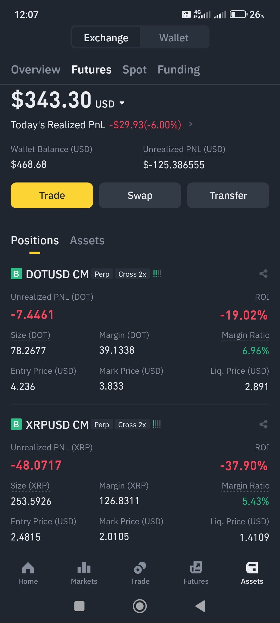Viewport: 280px width, 623px height.
Task: Tap DOTUSD ADL indicator bars
Action: click(157, 274)
